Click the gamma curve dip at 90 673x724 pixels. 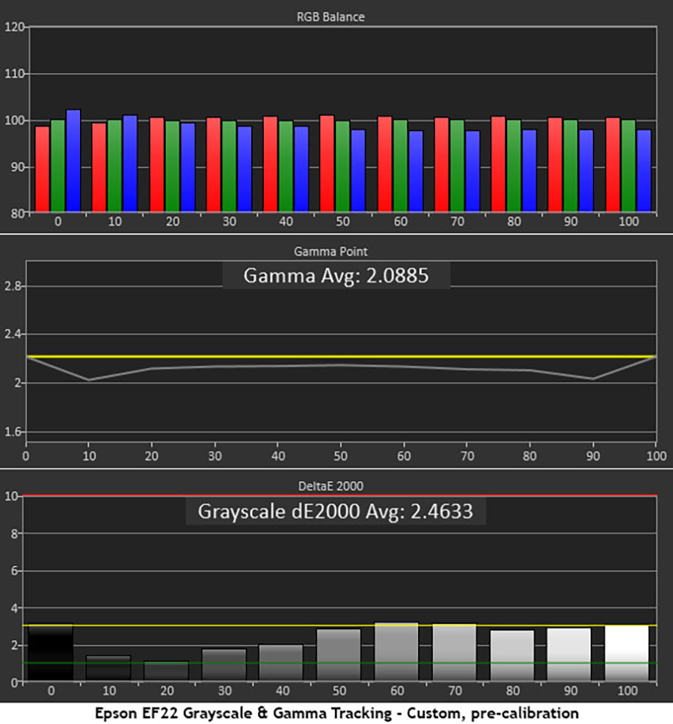[593, 379]
